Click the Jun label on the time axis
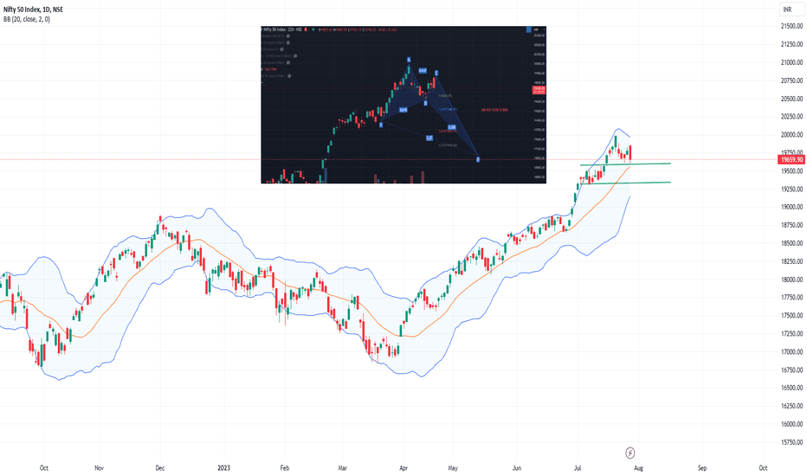The width and height of the screenshot is (807, 476). (x=517, y=468)
